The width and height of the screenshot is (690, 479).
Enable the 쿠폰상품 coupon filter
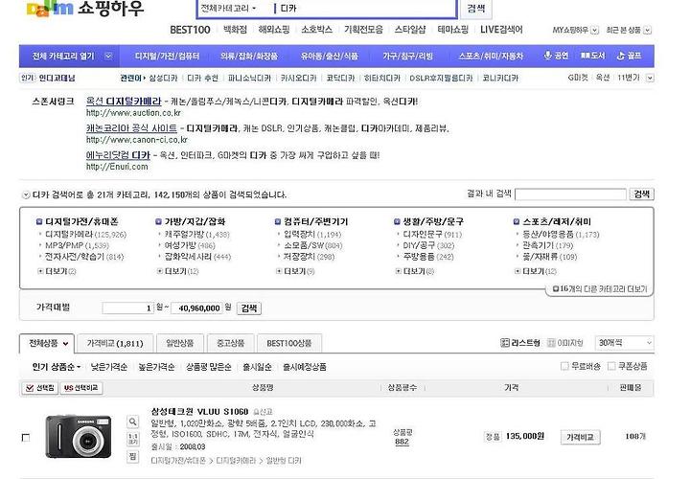click(x=611, y=366)
